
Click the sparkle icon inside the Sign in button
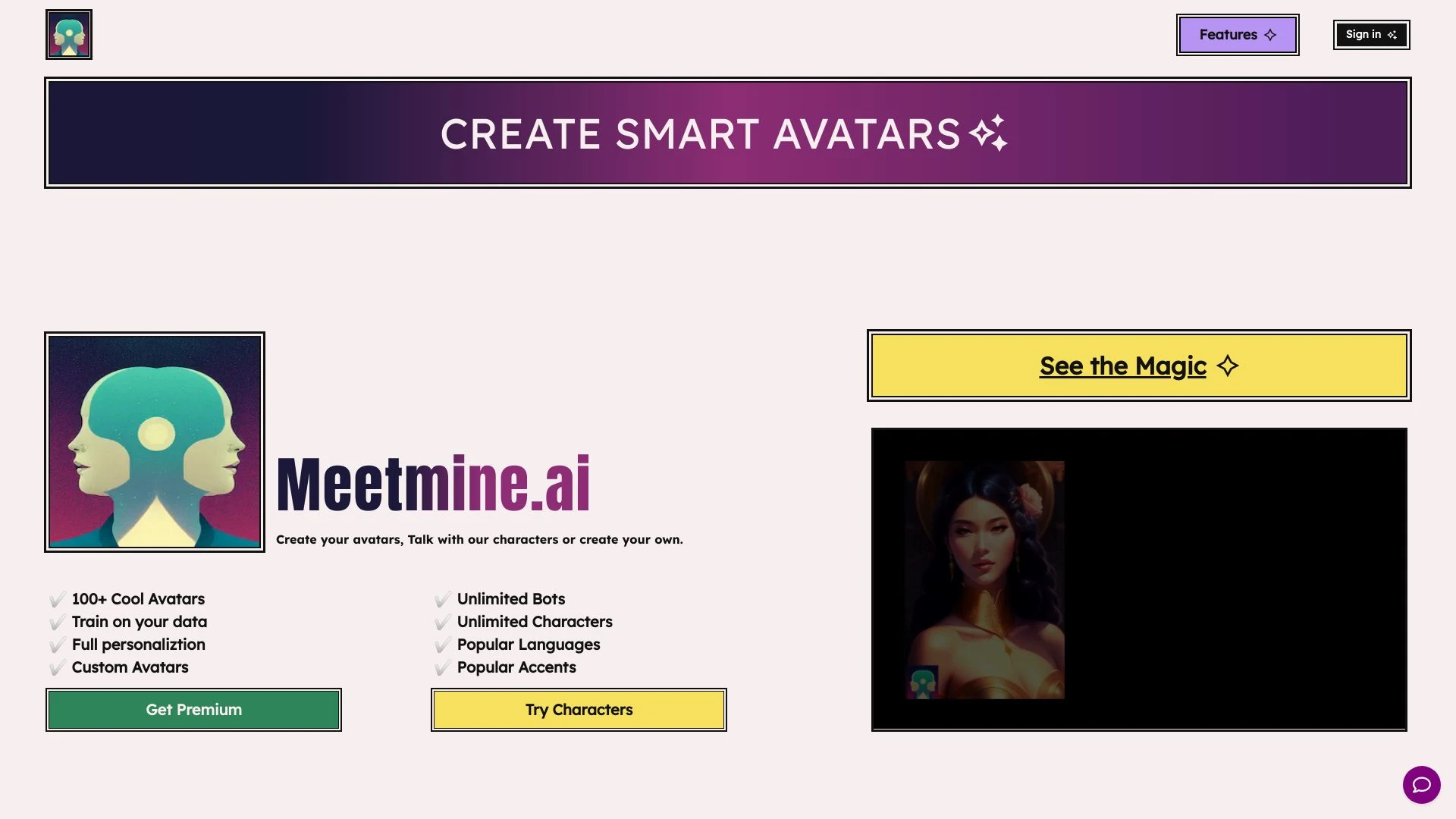pos(1392,34)
